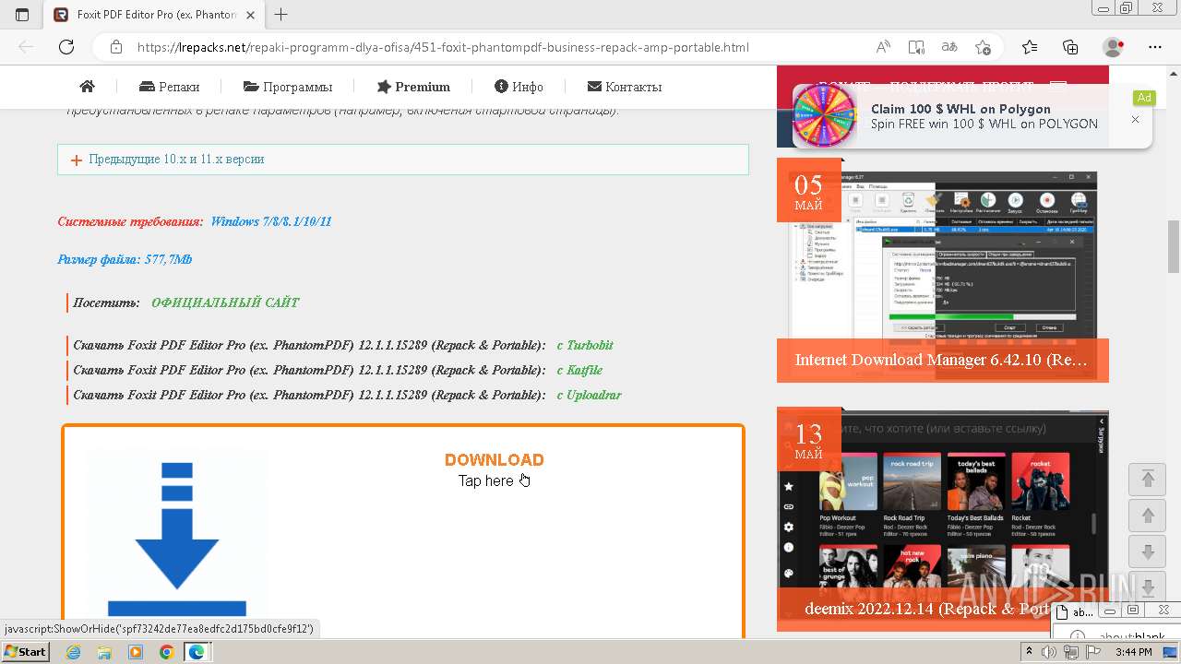Screen dimensions: 1181x664
Task: Open the Программы menu
Action: pos(288,87)
